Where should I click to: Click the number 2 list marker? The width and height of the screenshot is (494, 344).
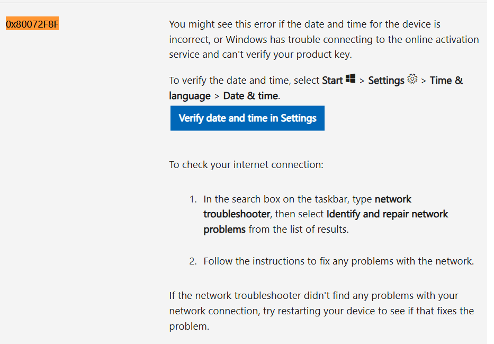pyautogui.click(x=193, y=261)
